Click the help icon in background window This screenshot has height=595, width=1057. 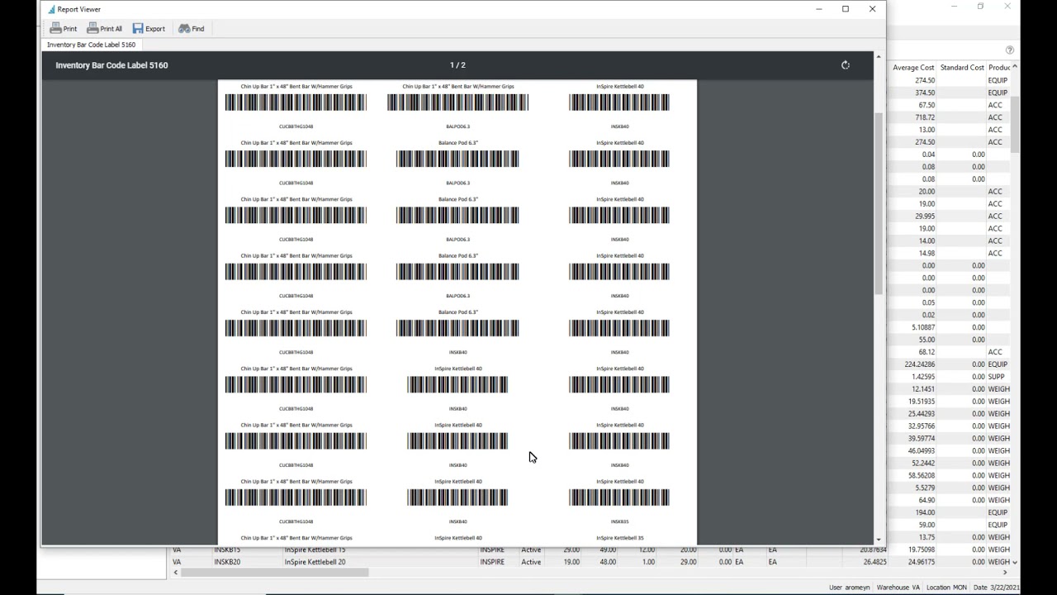tap(1009, 50)
